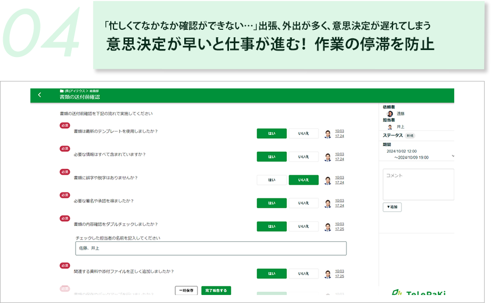Click avatar beside the 添付ファイル question
Viewport: 491px width, 303px height.
point(328,274)
